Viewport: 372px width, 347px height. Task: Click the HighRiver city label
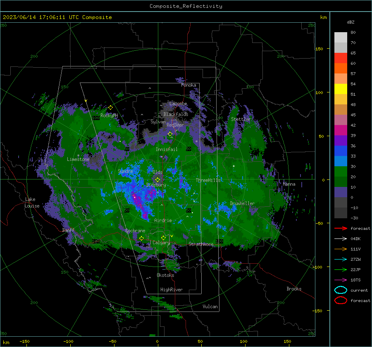pos(172,290)
